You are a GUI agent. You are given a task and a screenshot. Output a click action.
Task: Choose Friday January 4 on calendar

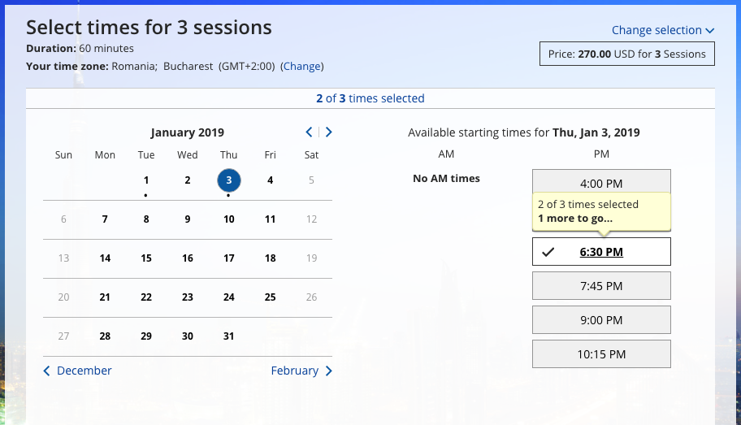coord(271,180)
